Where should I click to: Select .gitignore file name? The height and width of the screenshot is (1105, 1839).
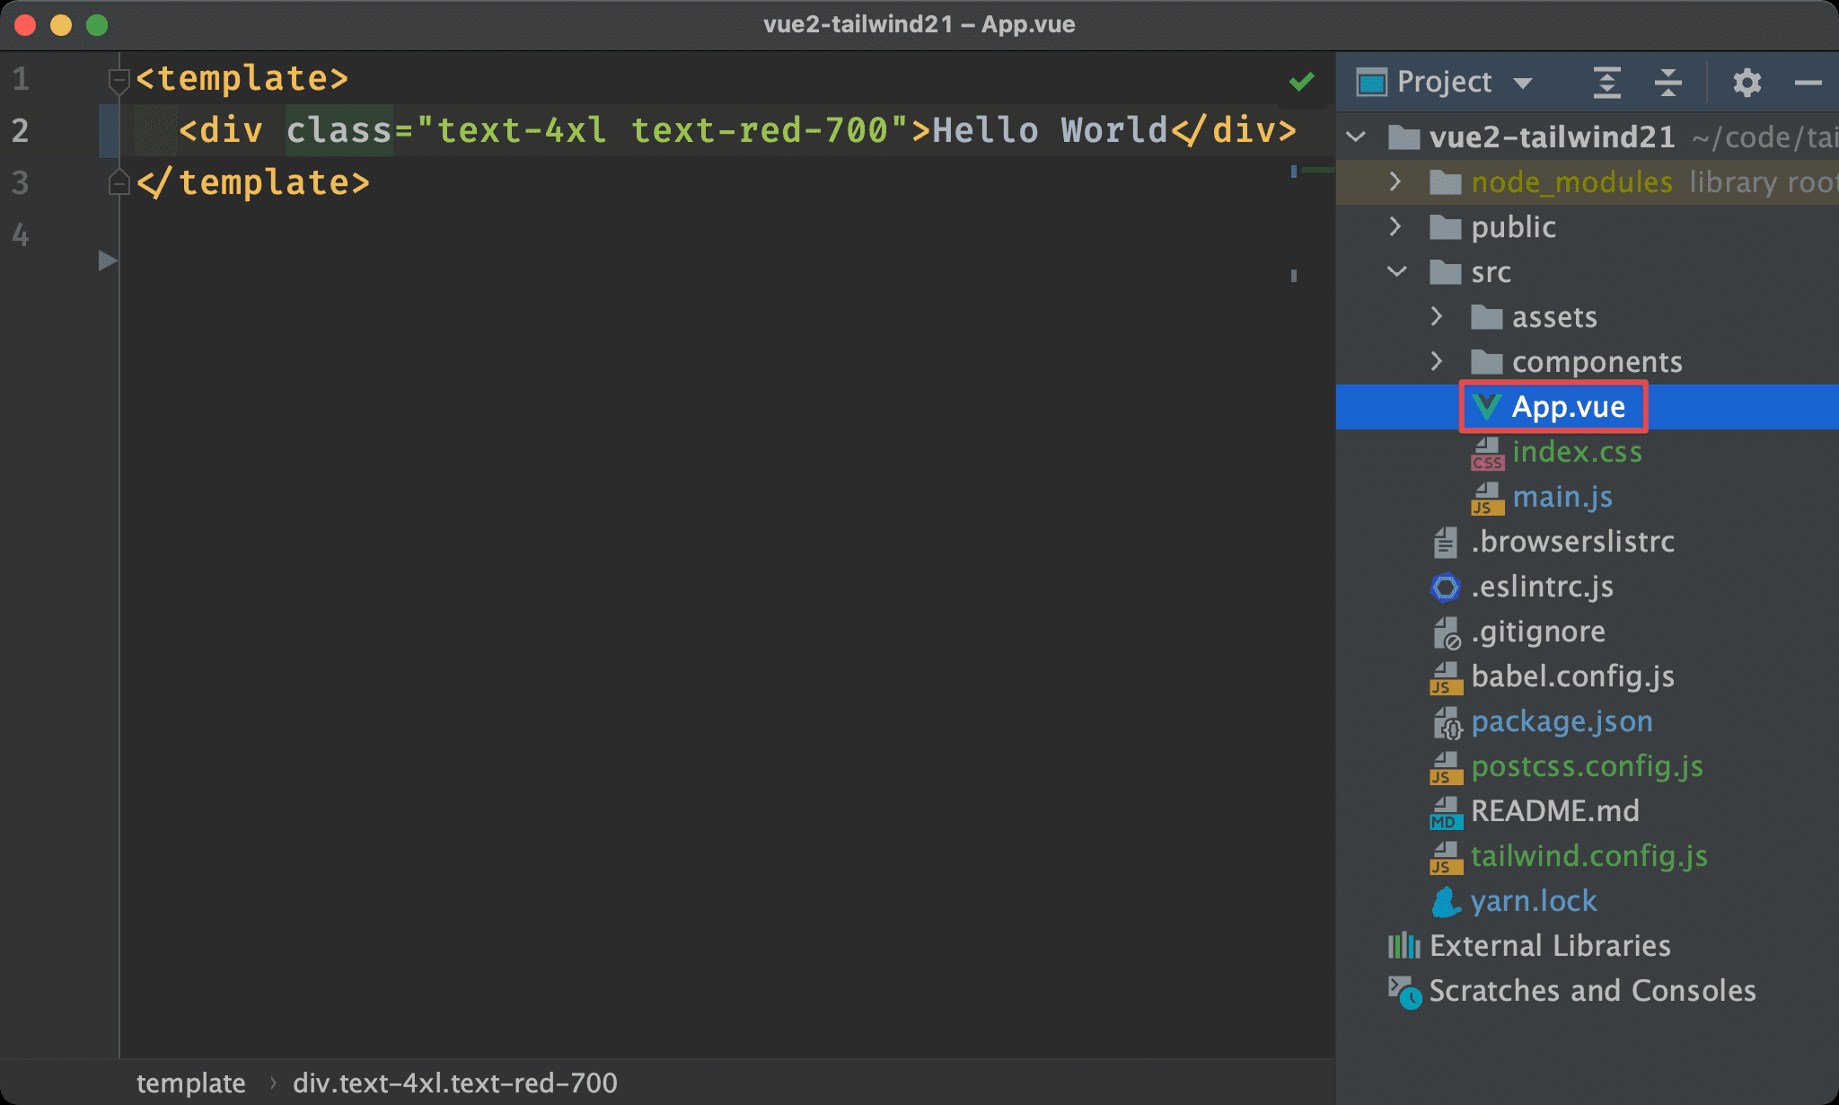click(1538, 632)
